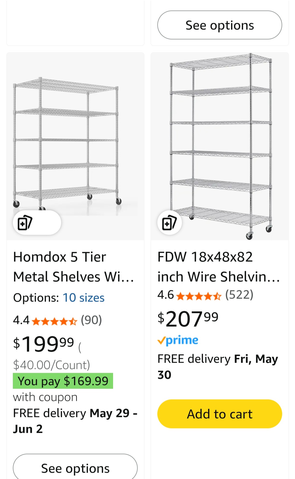Click the FDW 4.6 star rating
The width and height of the screenshot is (295, 479).
click(x=199, y=296)
